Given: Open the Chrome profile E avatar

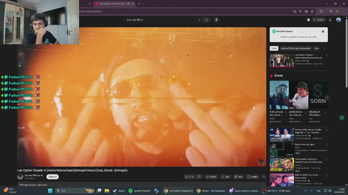Looking at the screenshot, I should point(337,11).
